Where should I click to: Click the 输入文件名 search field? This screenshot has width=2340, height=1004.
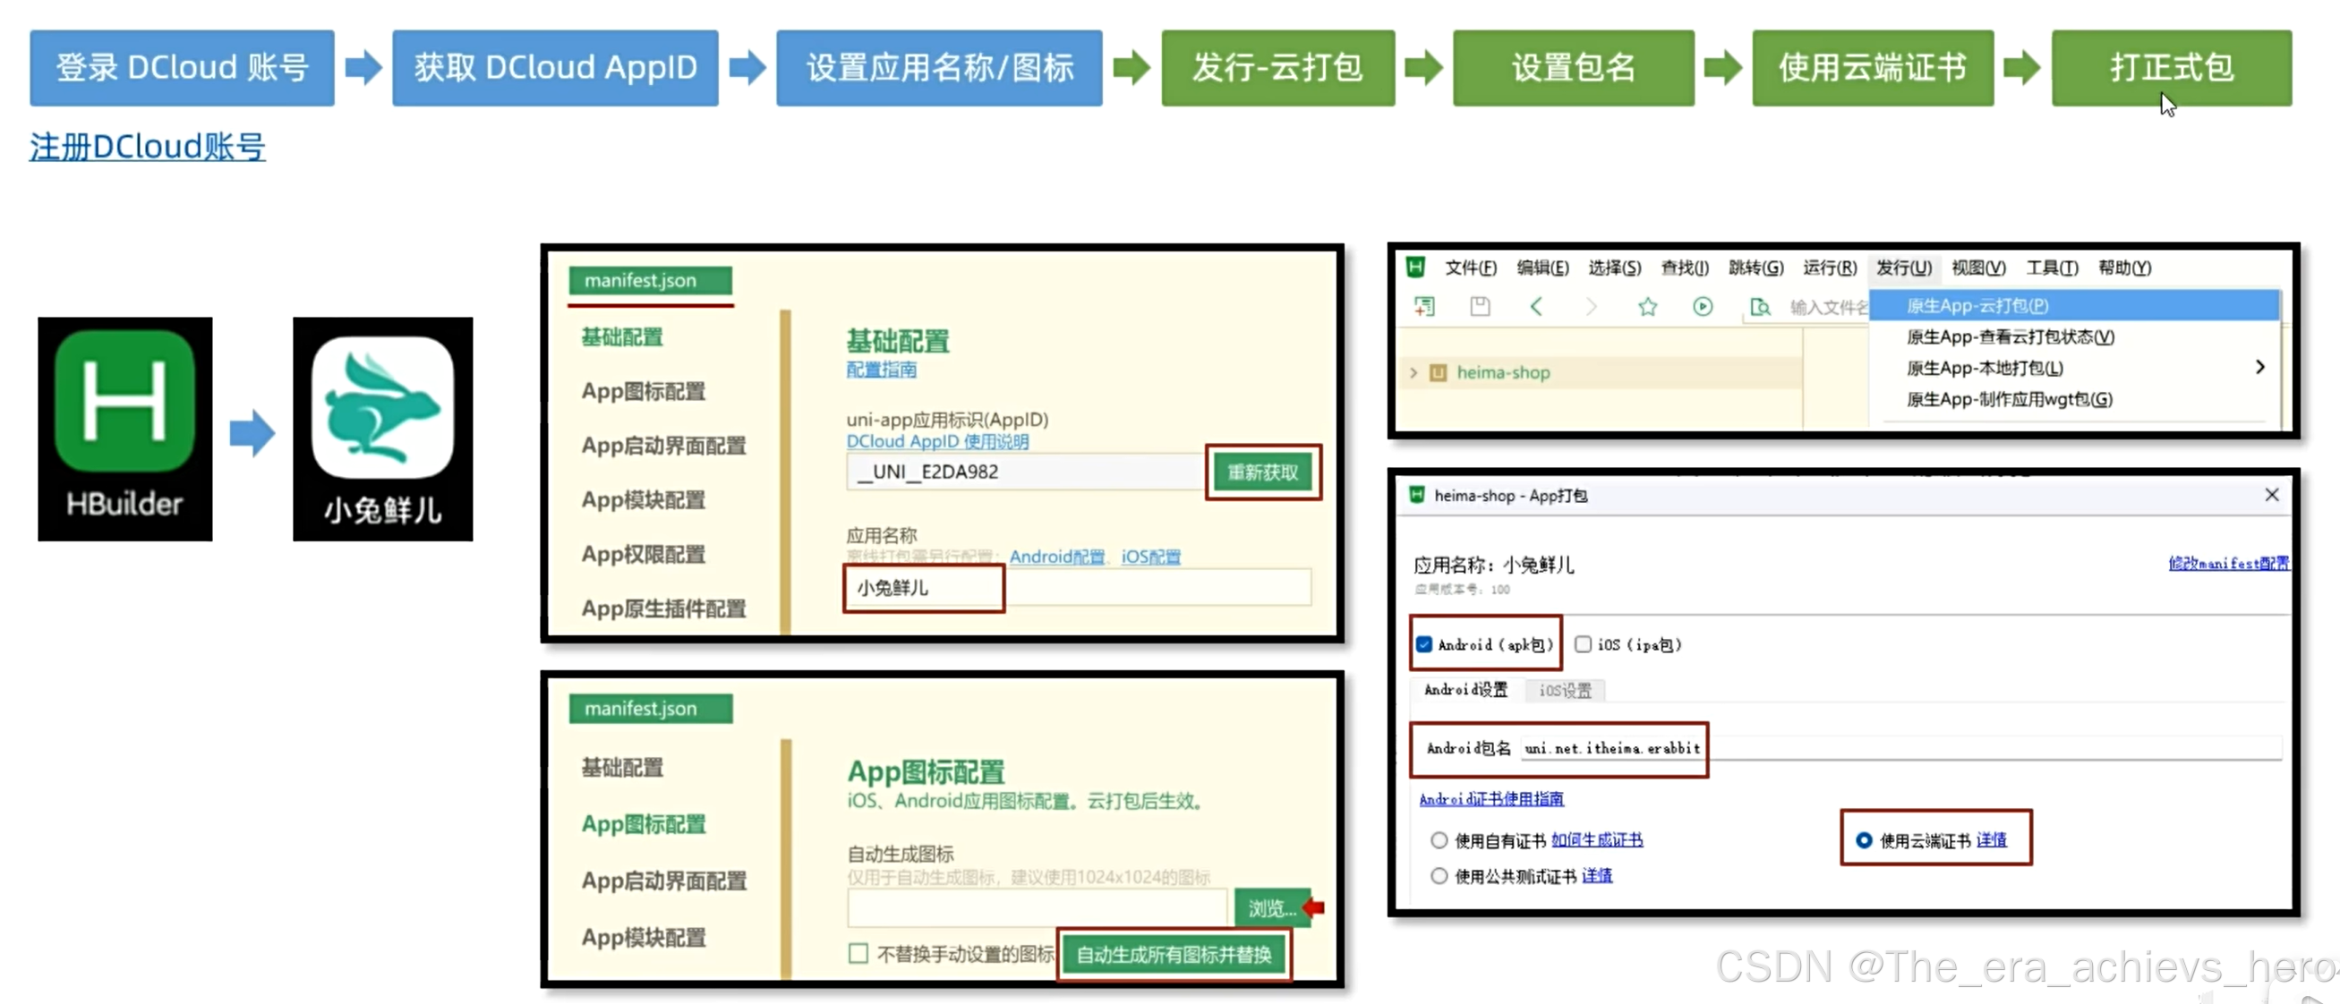1828,307
